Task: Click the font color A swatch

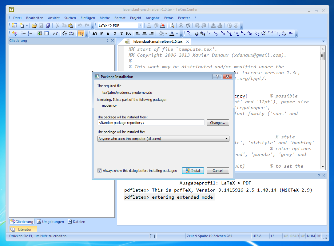Action: [172, 34]
